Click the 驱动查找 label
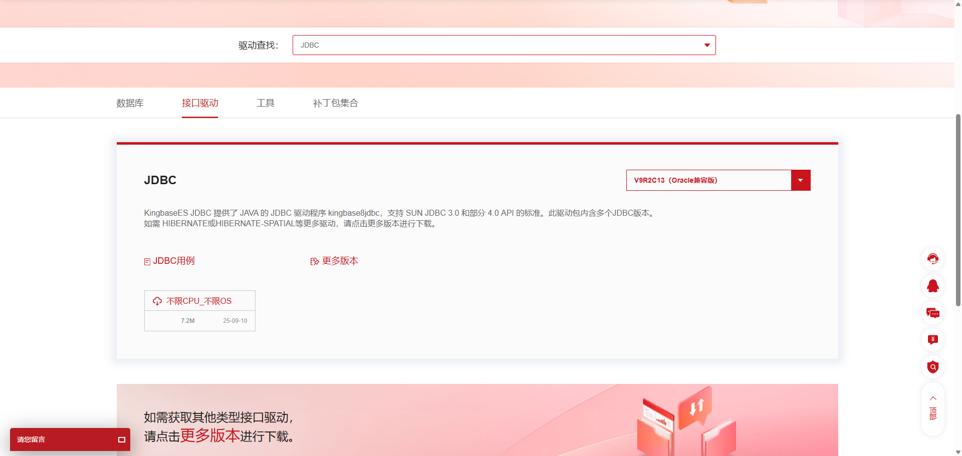 (x=258, y=46)
